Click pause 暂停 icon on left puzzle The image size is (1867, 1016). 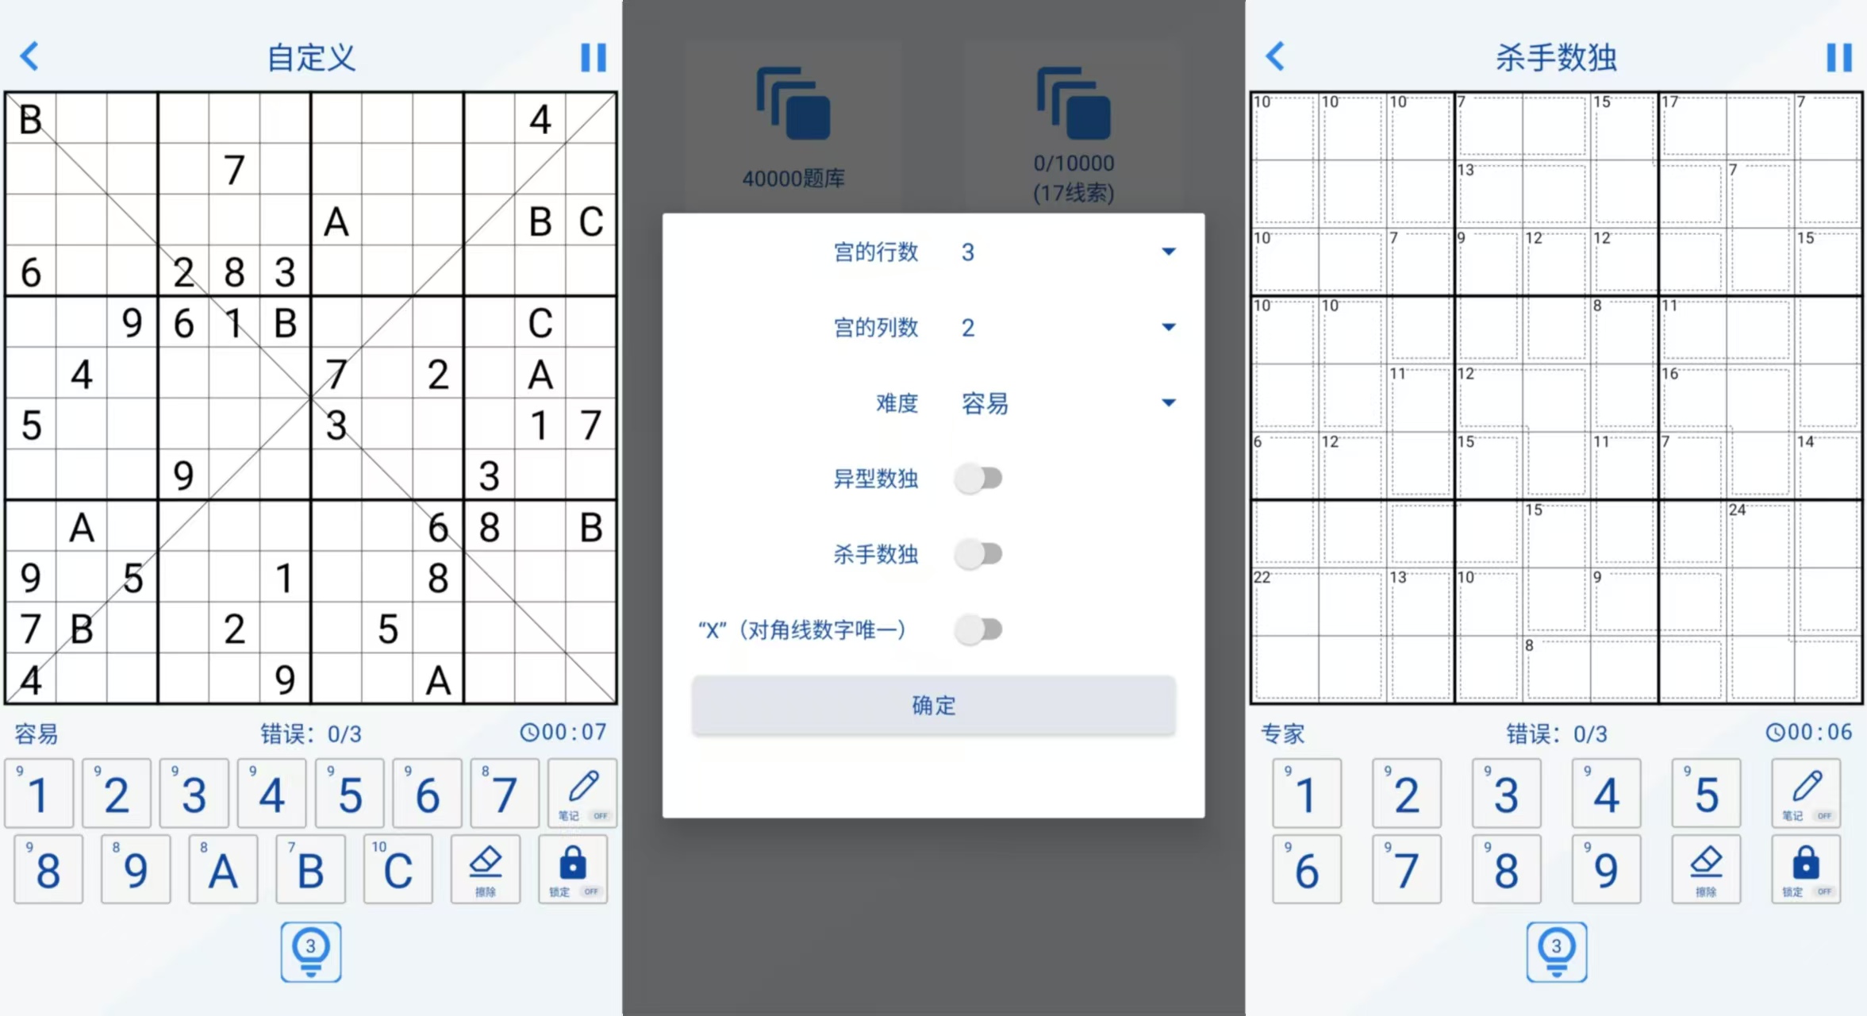[594, 56]
